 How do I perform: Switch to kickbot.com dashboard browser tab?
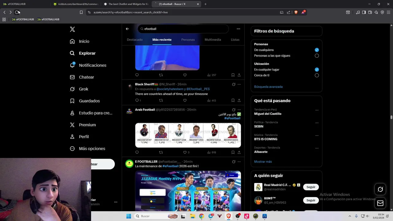(76, 4)
